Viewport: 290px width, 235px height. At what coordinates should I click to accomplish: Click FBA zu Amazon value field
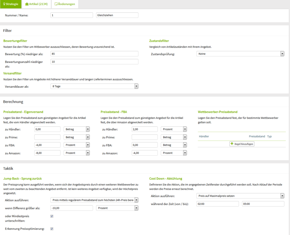point(144,153)
